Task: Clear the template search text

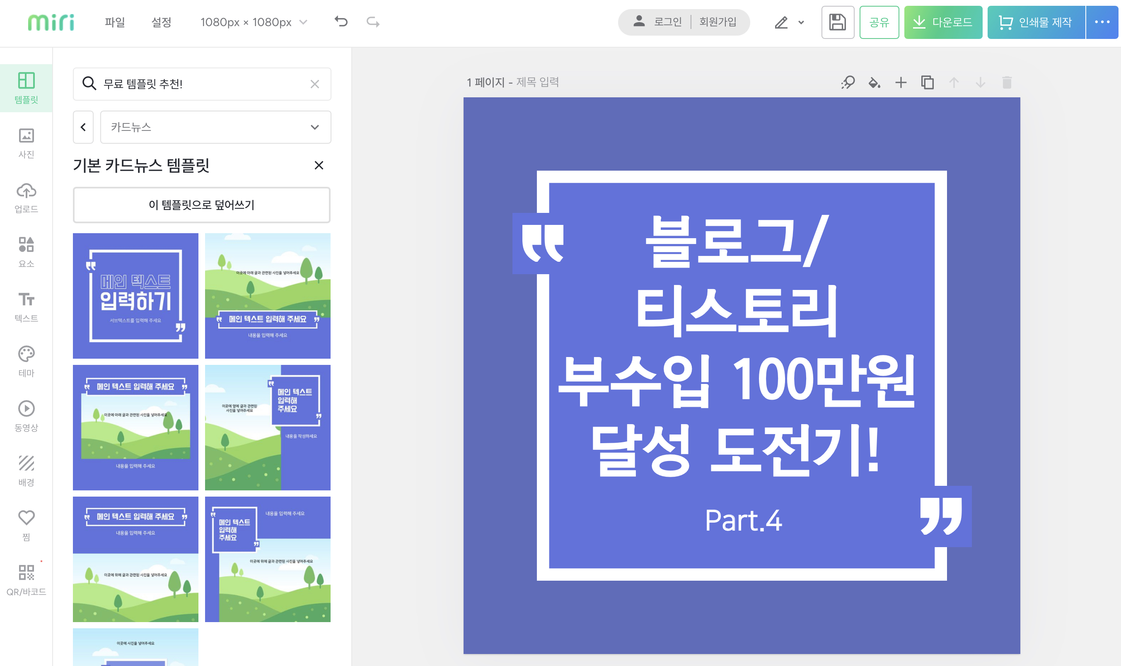Action: coord(314,84)
